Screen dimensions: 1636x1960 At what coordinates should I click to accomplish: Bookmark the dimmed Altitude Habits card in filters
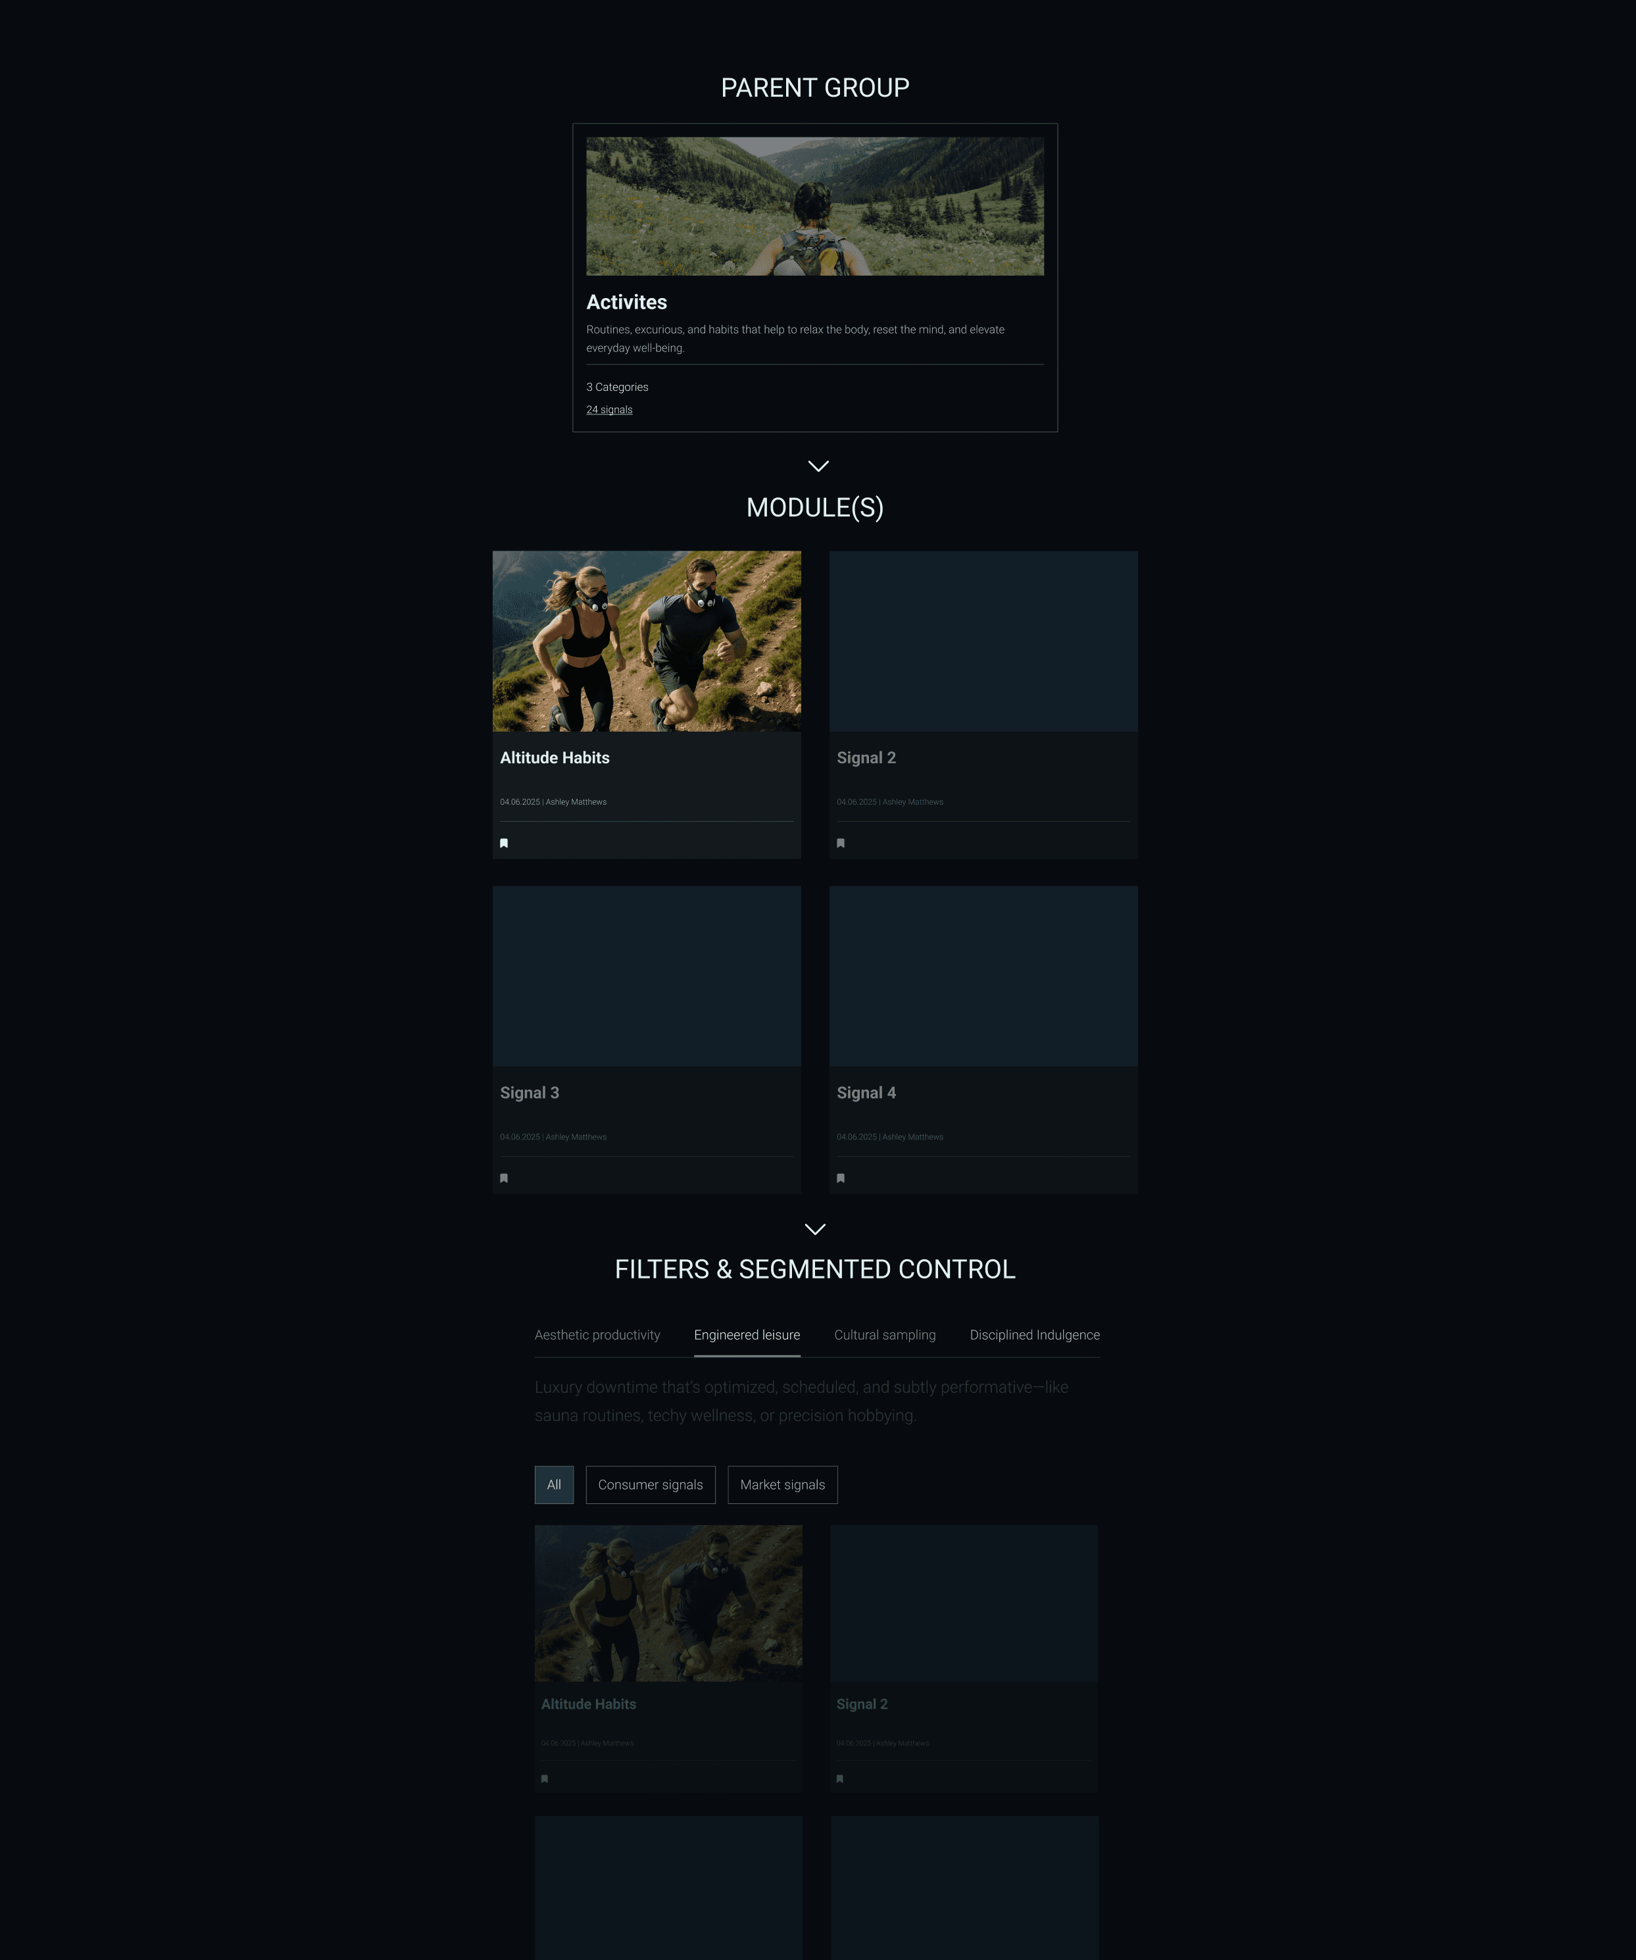point(545,1779)
